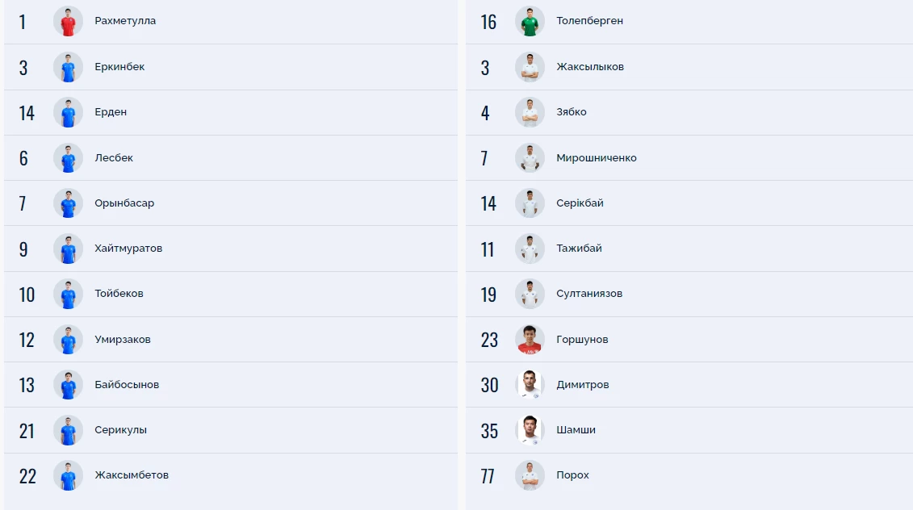
Task: Click on Тойбеков's name
Action: pos(119,294)
